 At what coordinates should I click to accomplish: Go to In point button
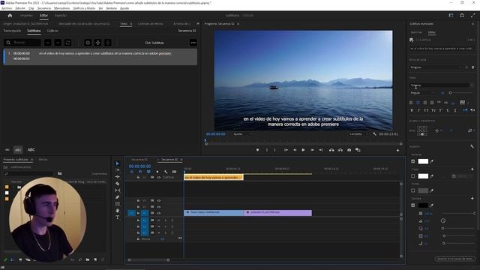pyautogui.click(x=286, y=150)
